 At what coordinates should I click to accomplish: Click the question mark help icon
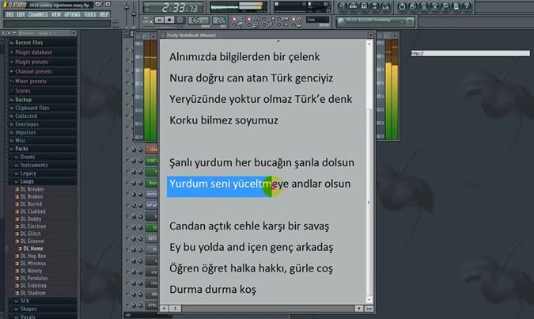tap(468, 6)
